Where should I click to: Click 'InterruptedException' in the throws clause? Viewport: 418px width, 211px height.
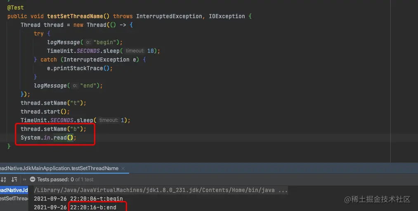coord(169,16)
